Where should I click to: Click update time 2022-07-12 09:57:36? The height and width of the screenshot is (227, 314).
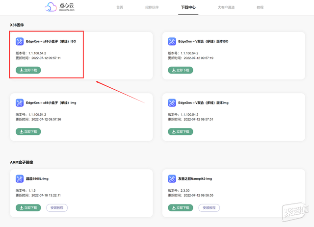(x=46, y=119)
